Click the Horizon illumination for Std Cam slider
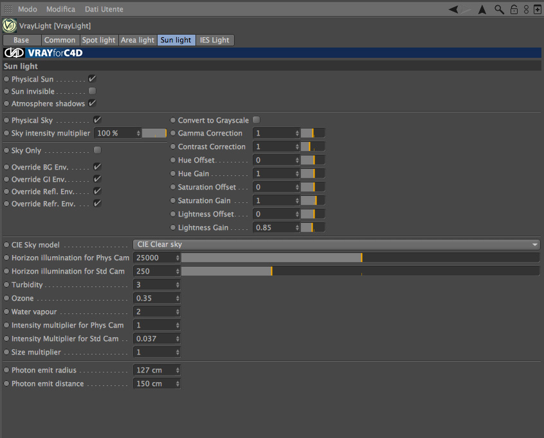This screenshot has height=438, width=544. (360, 271)
